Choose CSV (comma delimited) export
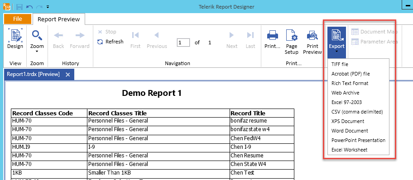The height and width of the screenshot is (180, 413). [x=357, y=112]
